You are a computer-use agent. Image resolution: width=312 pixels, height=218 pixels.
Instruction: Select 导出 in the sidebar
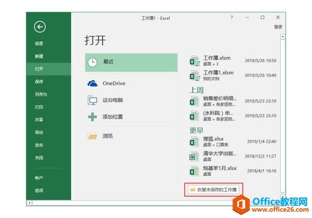click(x=39, y=132)
